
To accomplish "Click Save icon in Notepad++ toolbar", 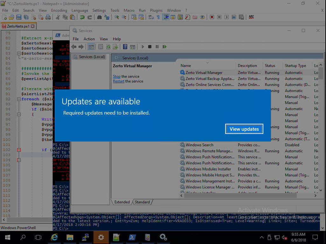I will [x=19, y=17].
